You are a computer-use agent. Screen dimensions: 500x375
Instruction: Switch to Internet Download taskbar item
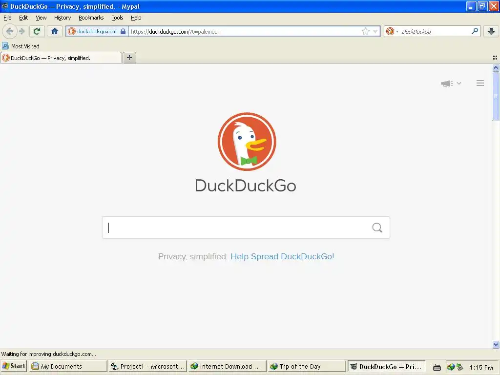(227, 366)
